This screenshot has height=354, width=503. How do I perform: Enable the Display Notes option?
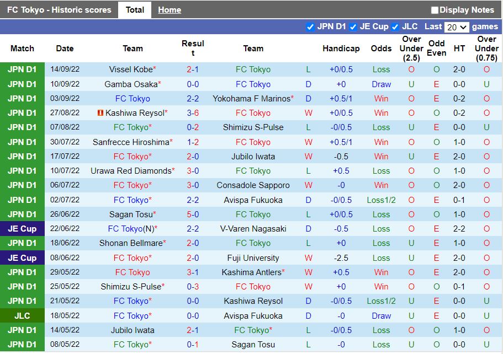click(435, 9)
